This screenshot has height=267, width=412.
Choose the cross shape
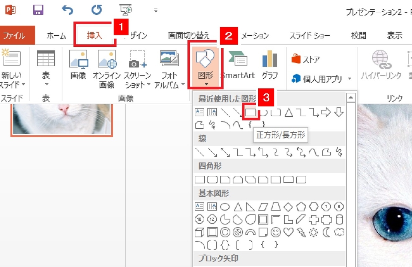(x=314, y=220)
